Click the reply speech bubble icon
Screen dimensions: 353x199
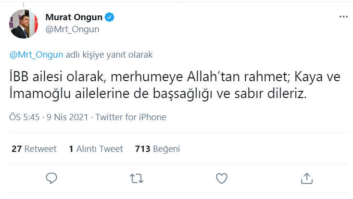52,178
